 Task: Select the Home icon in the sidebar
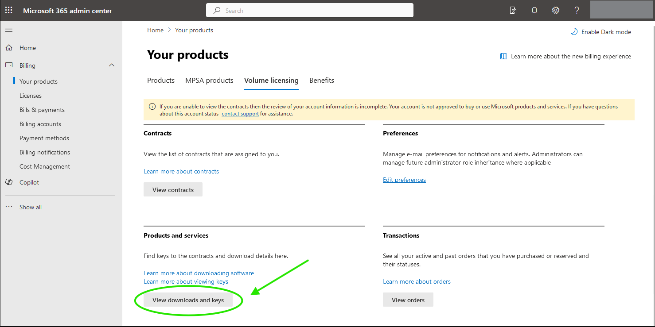click(x=9, y=47)
